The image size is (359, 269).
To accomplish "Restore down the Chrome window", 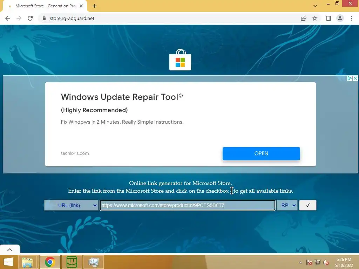I will pos(337,4).
